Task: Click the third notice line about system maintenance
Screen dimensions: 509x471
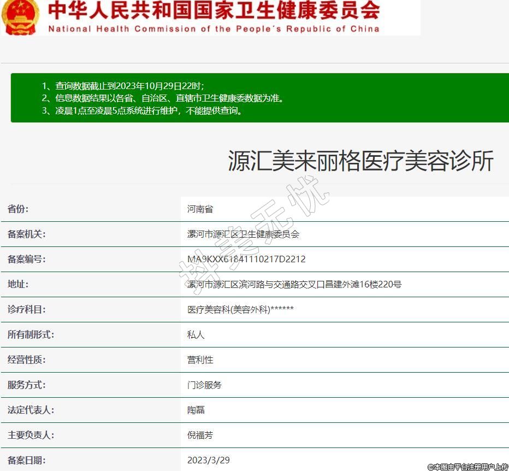Action: [x=142, y=111]
